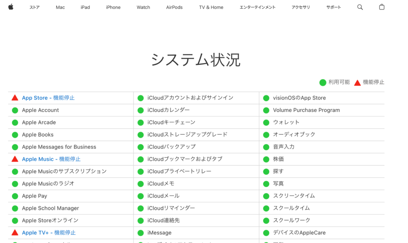The height and width of the screenshot is (243, 408).
Task: Open the サポート menu
Action: [333, 7]
